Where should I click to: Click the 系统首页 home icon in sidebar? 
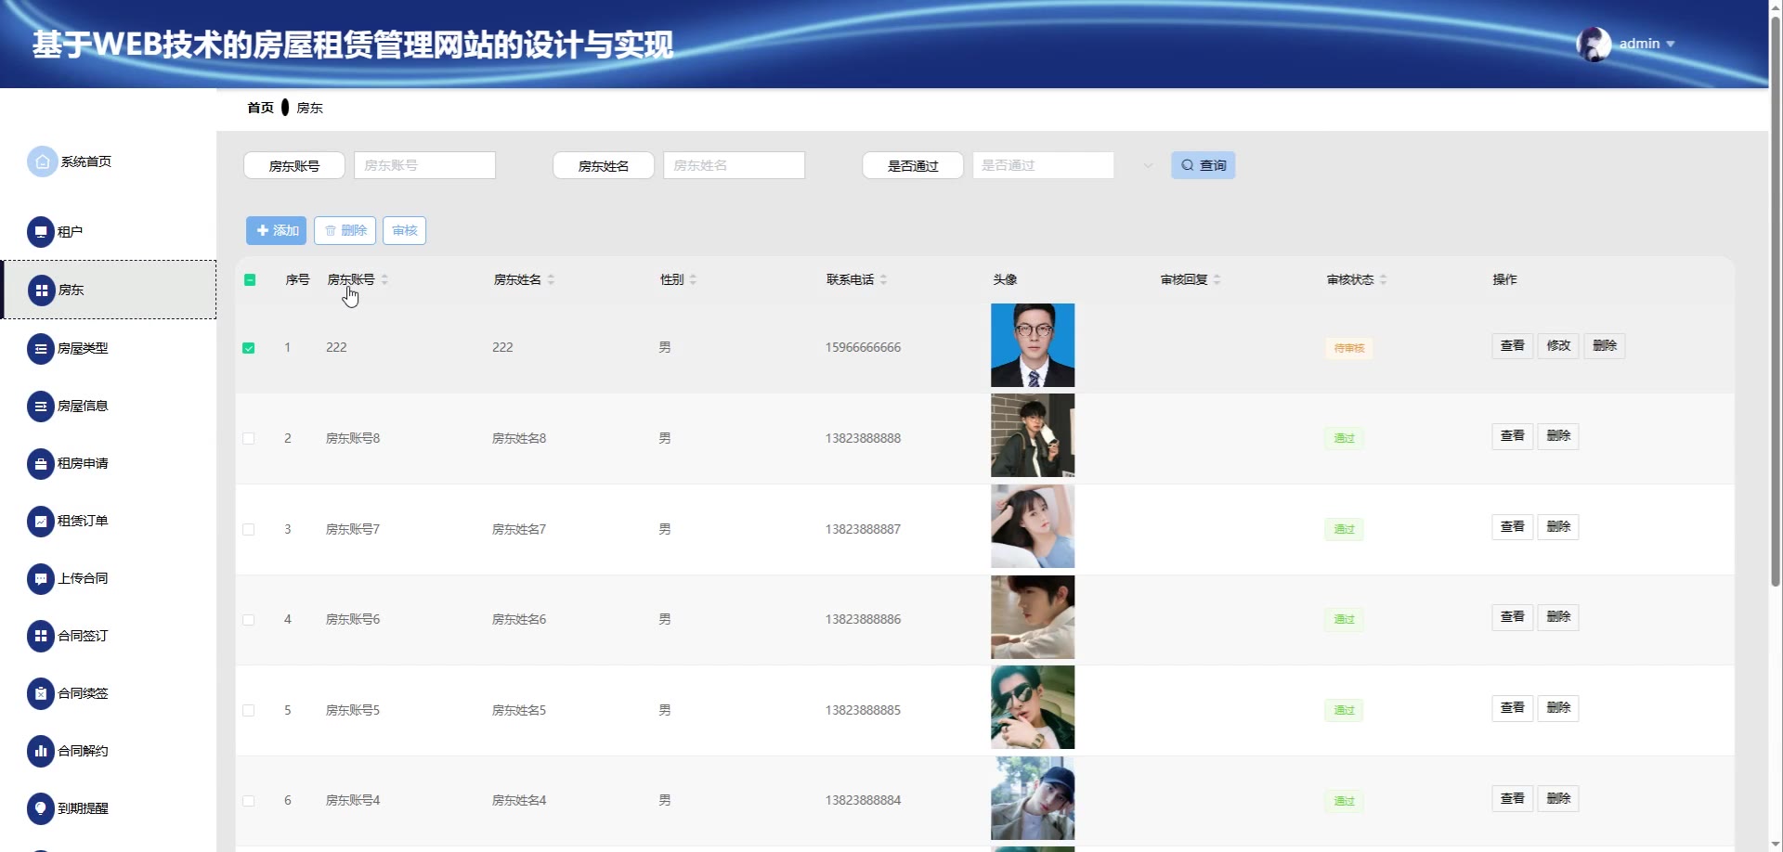click(42, 161)
